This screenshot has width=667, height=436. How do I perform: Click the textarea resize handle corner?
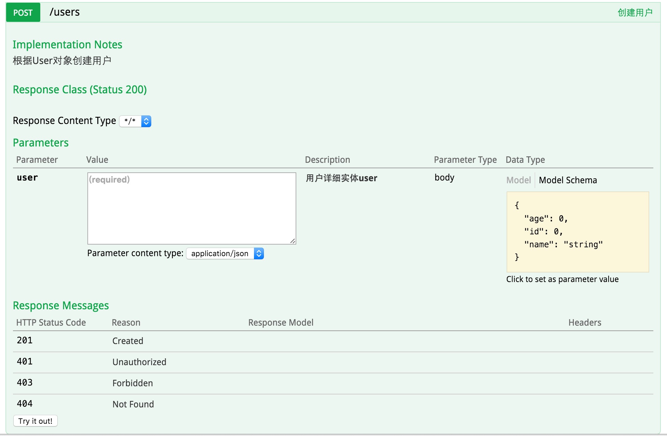293,241
